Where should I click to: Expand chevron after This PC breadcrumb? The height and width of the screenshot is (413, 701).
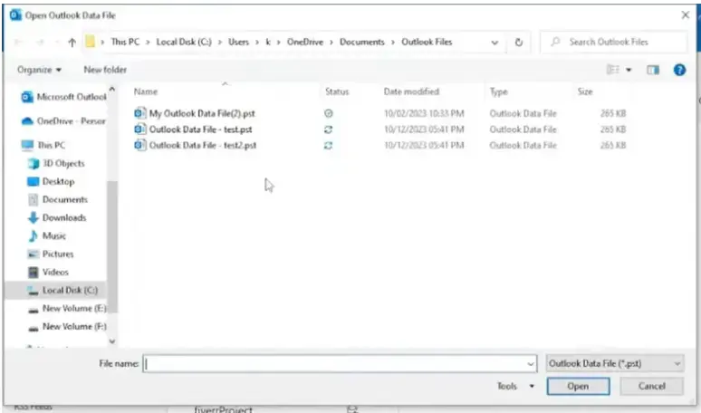click(148, 43)
